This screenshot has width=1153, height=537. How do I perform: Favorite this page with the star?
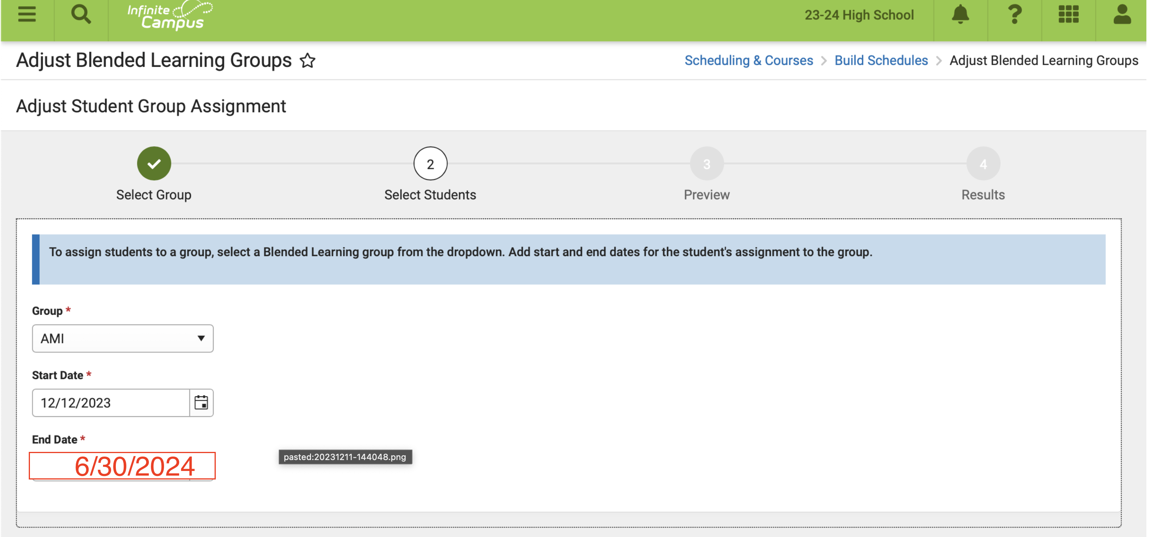307,60
